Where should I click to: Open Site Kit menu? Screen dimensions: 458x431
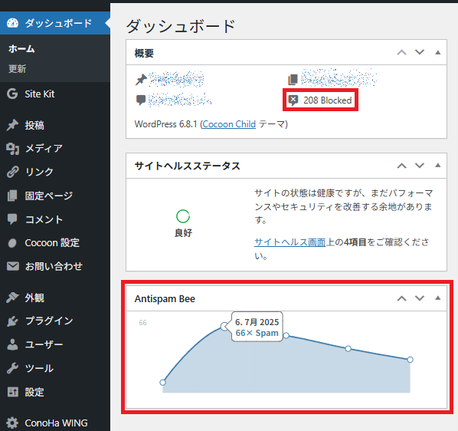click(55, 94)
